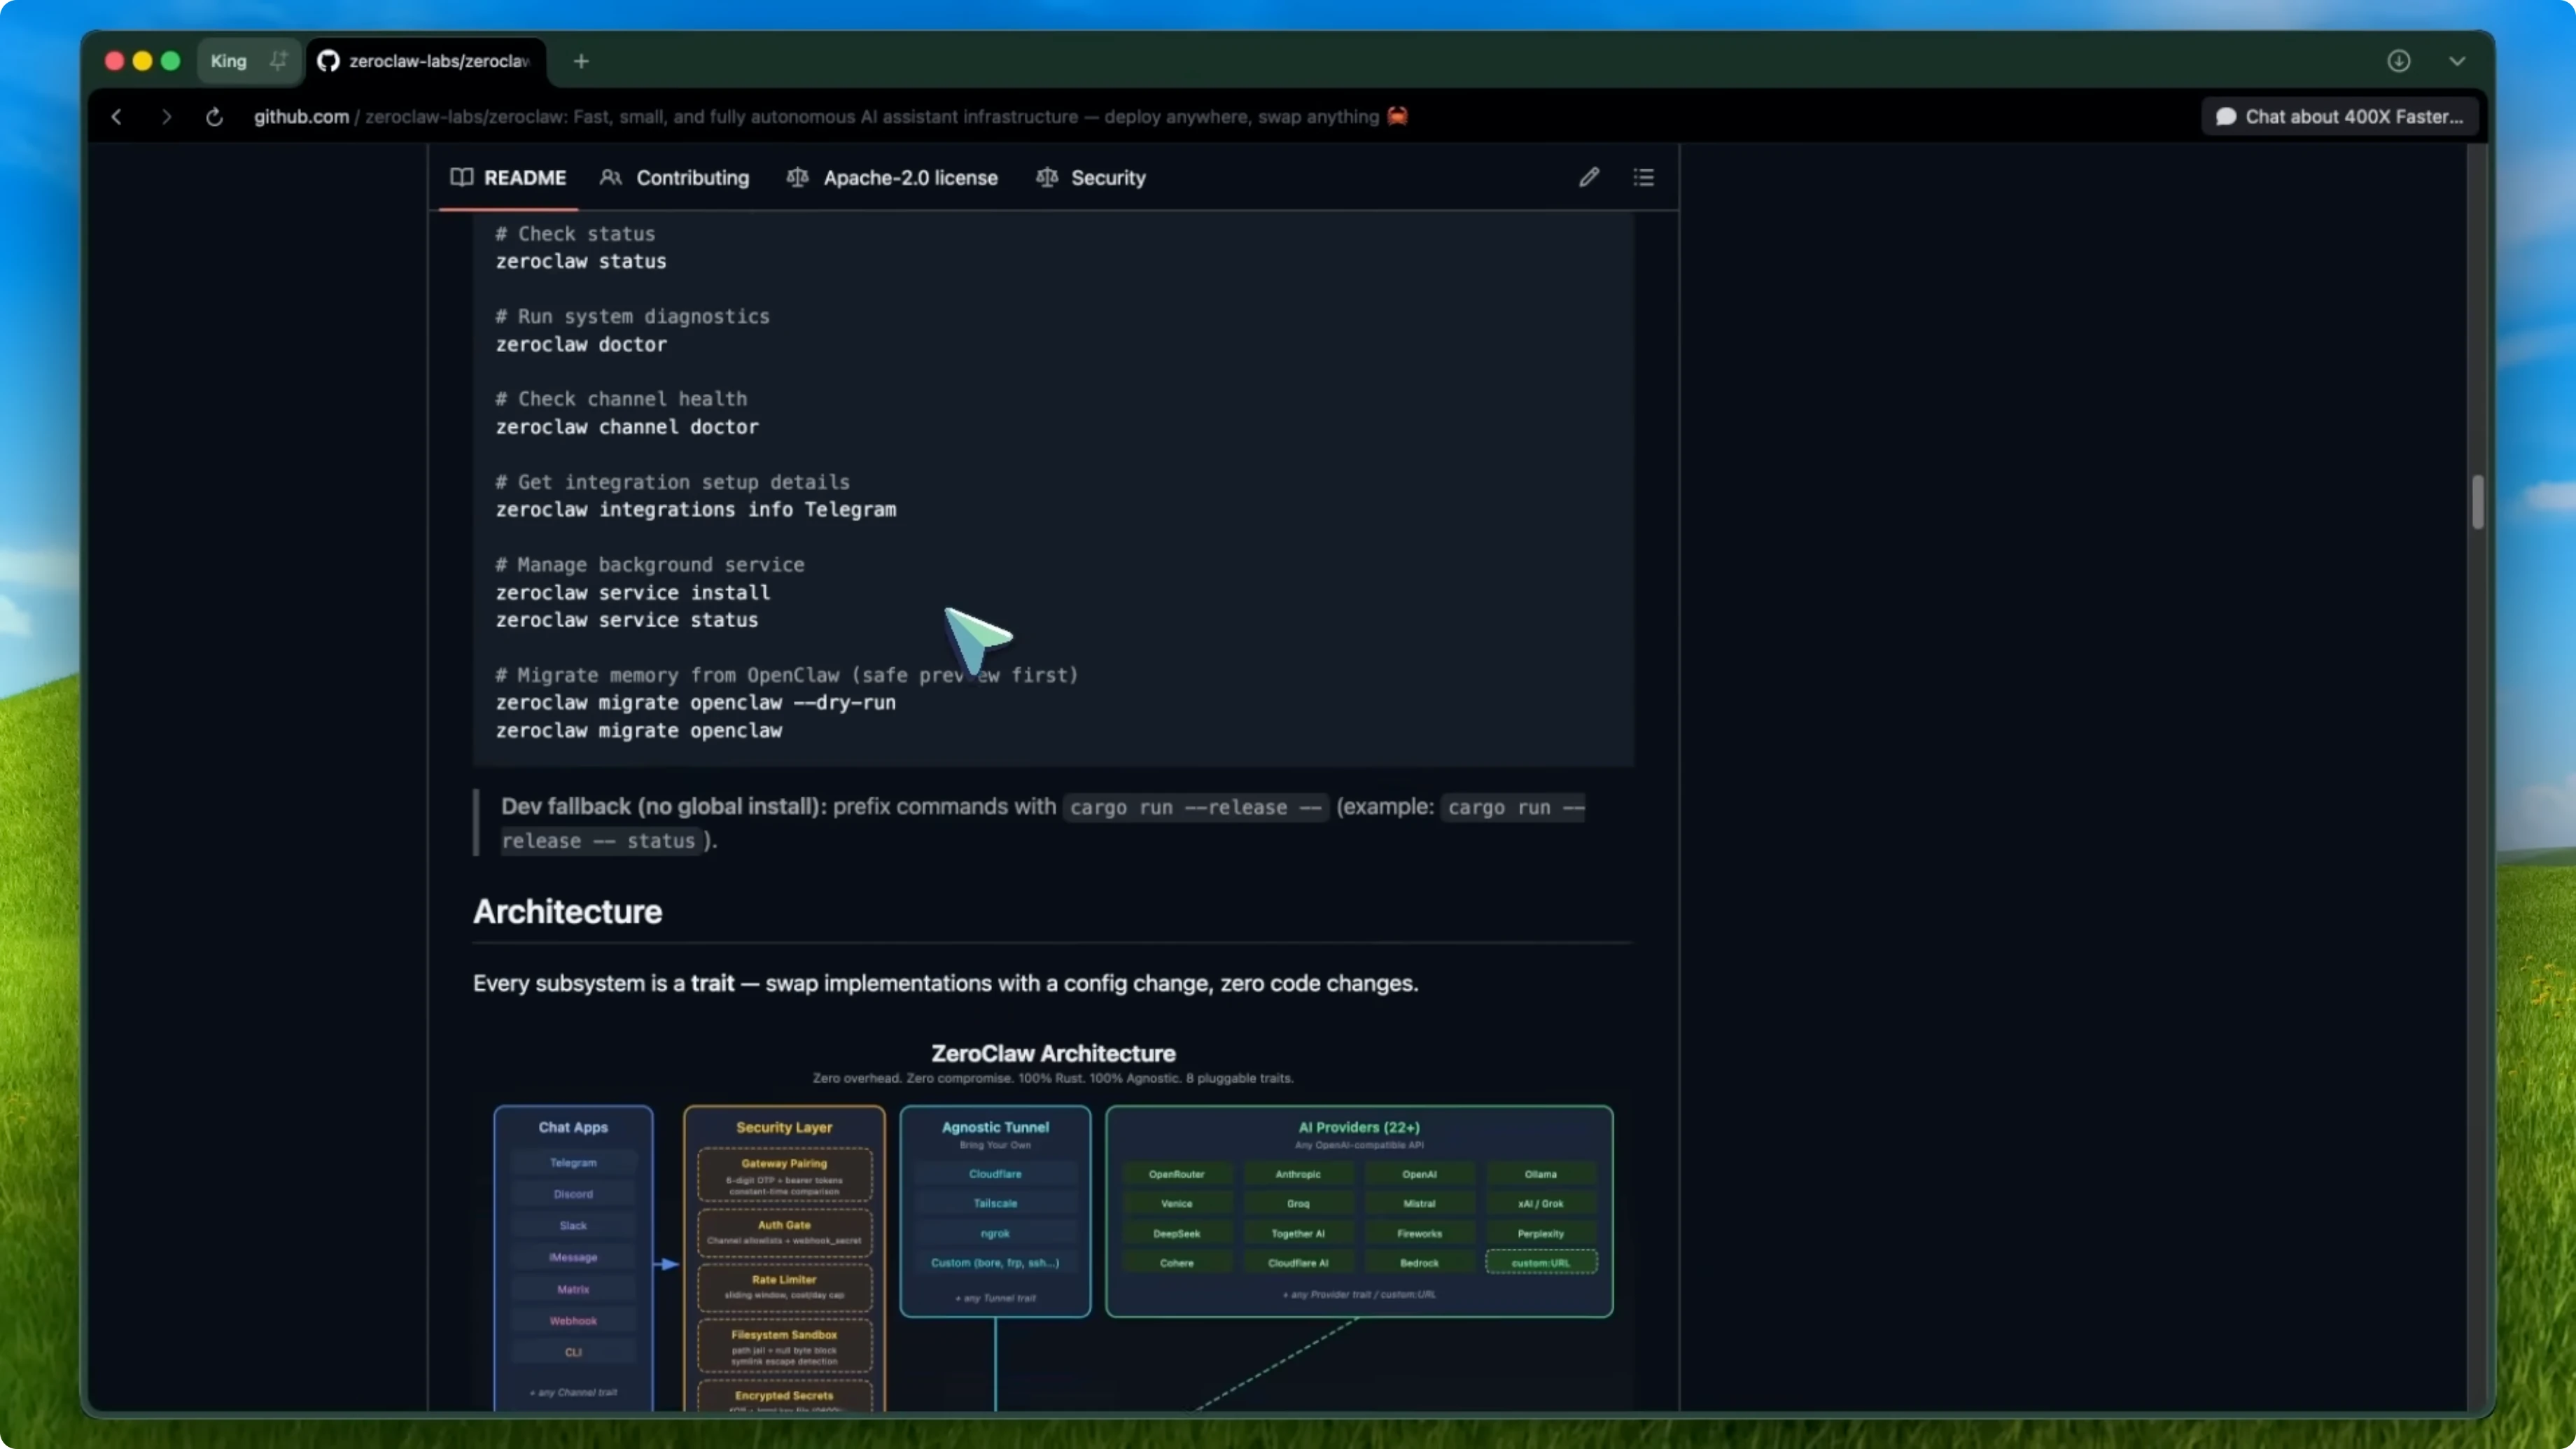The image size is (2576, 1449).
Task: Click the back navigation arrow
Action: [x=117, y=117]
